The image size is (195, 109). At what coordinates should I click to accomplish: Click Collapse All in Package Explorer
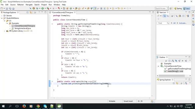[x=27, y=12]
